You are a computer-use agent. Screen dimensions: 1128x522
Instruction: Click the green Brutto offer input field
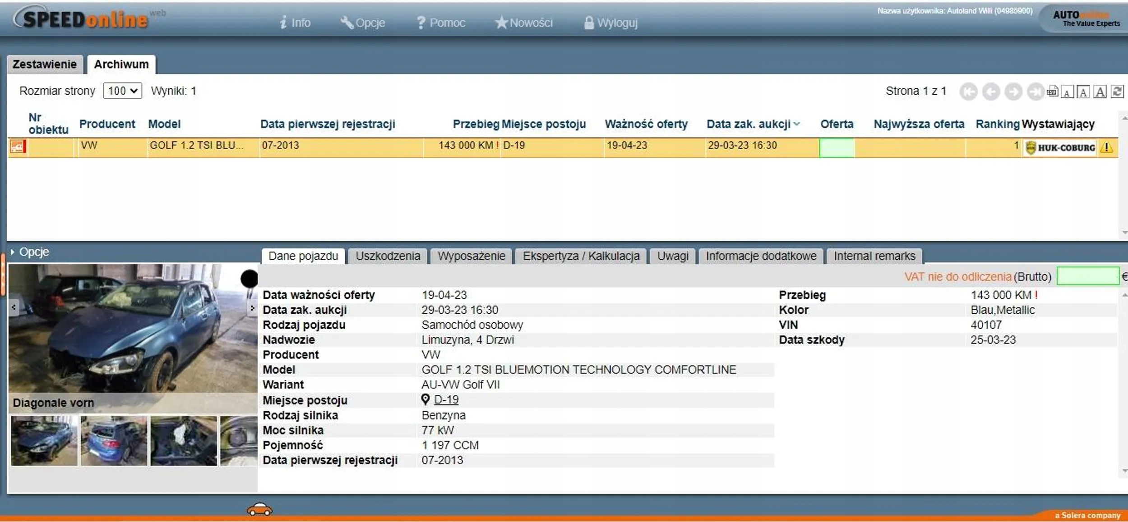[1087, 276]
